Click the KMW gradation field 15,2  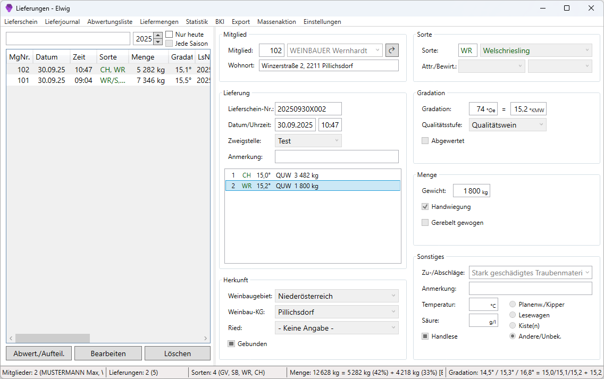point(528,108)
